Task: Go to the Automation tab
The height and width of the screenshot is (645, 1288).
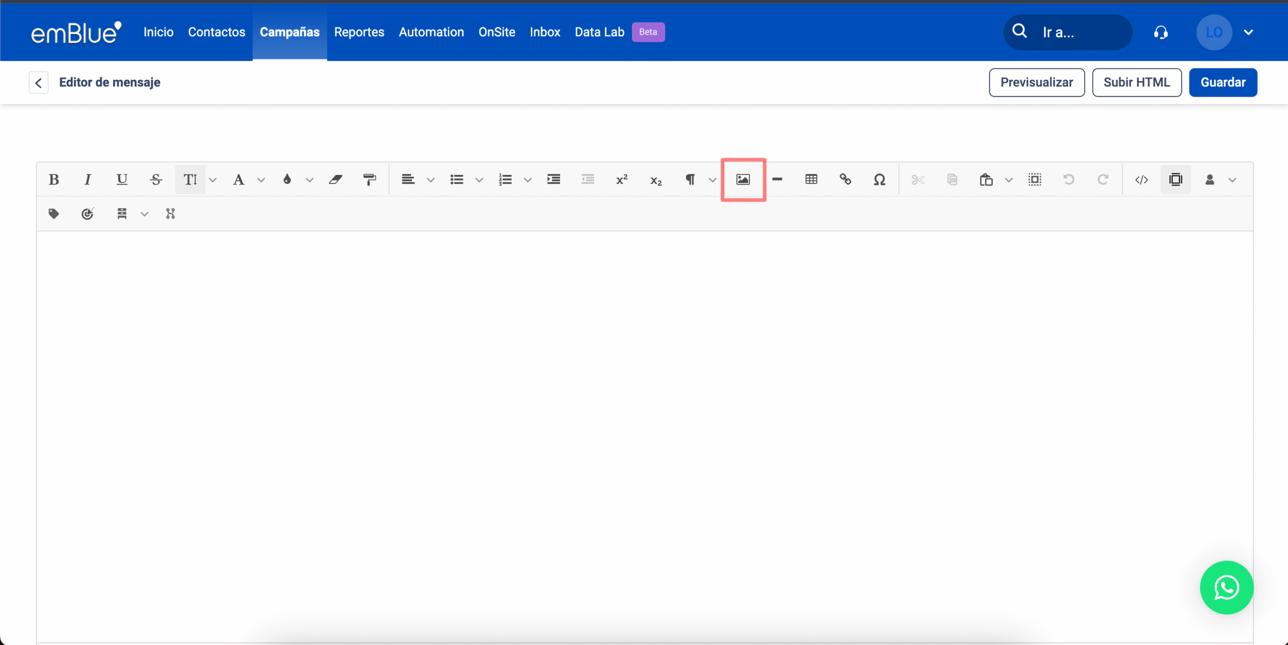Action: (431, 32)
